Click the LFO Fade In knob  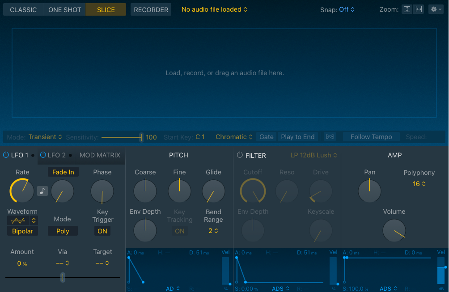(63, 191)
